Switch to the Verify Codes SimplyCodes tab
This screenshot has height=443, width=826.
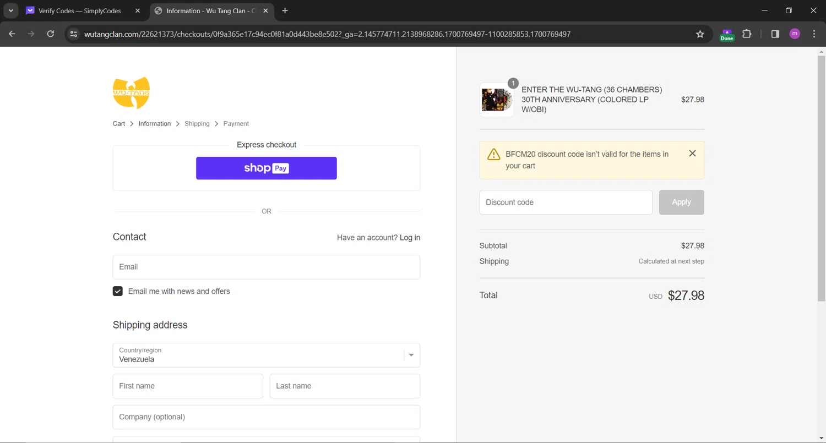coord(83,11)
